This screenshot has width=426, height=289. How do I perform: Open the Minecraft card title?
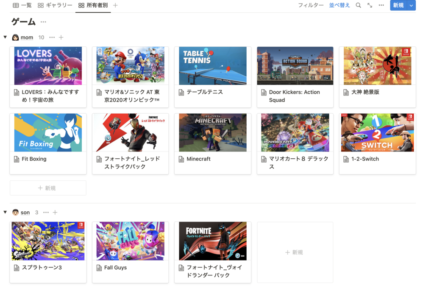click(x=198, y=159)
